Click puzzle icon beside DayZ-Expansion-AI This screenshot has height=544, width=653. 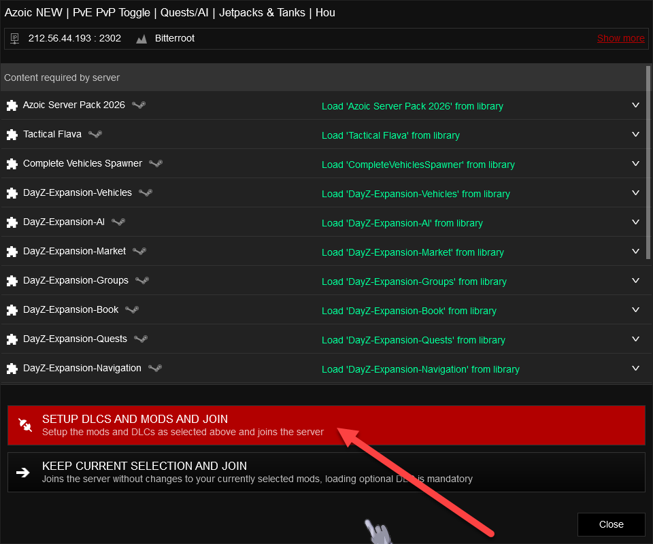click(12, 222)
